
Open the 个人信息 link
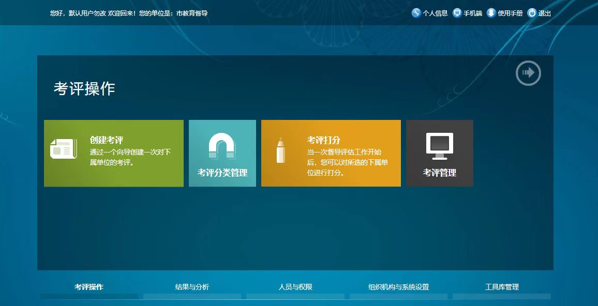click(435, 13)
